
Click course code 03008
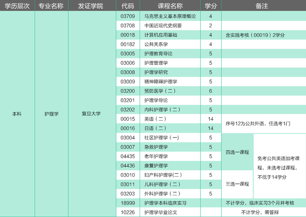coord(128,72)
